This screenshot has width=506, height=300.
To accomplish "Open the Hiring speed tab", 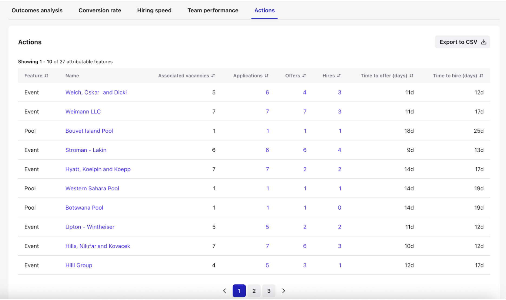I will (x=154, y=10).
